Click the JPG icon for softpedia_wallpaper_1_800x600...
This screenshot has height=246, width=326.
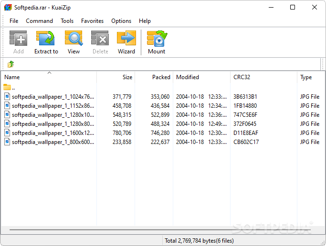tap(7, 142)
